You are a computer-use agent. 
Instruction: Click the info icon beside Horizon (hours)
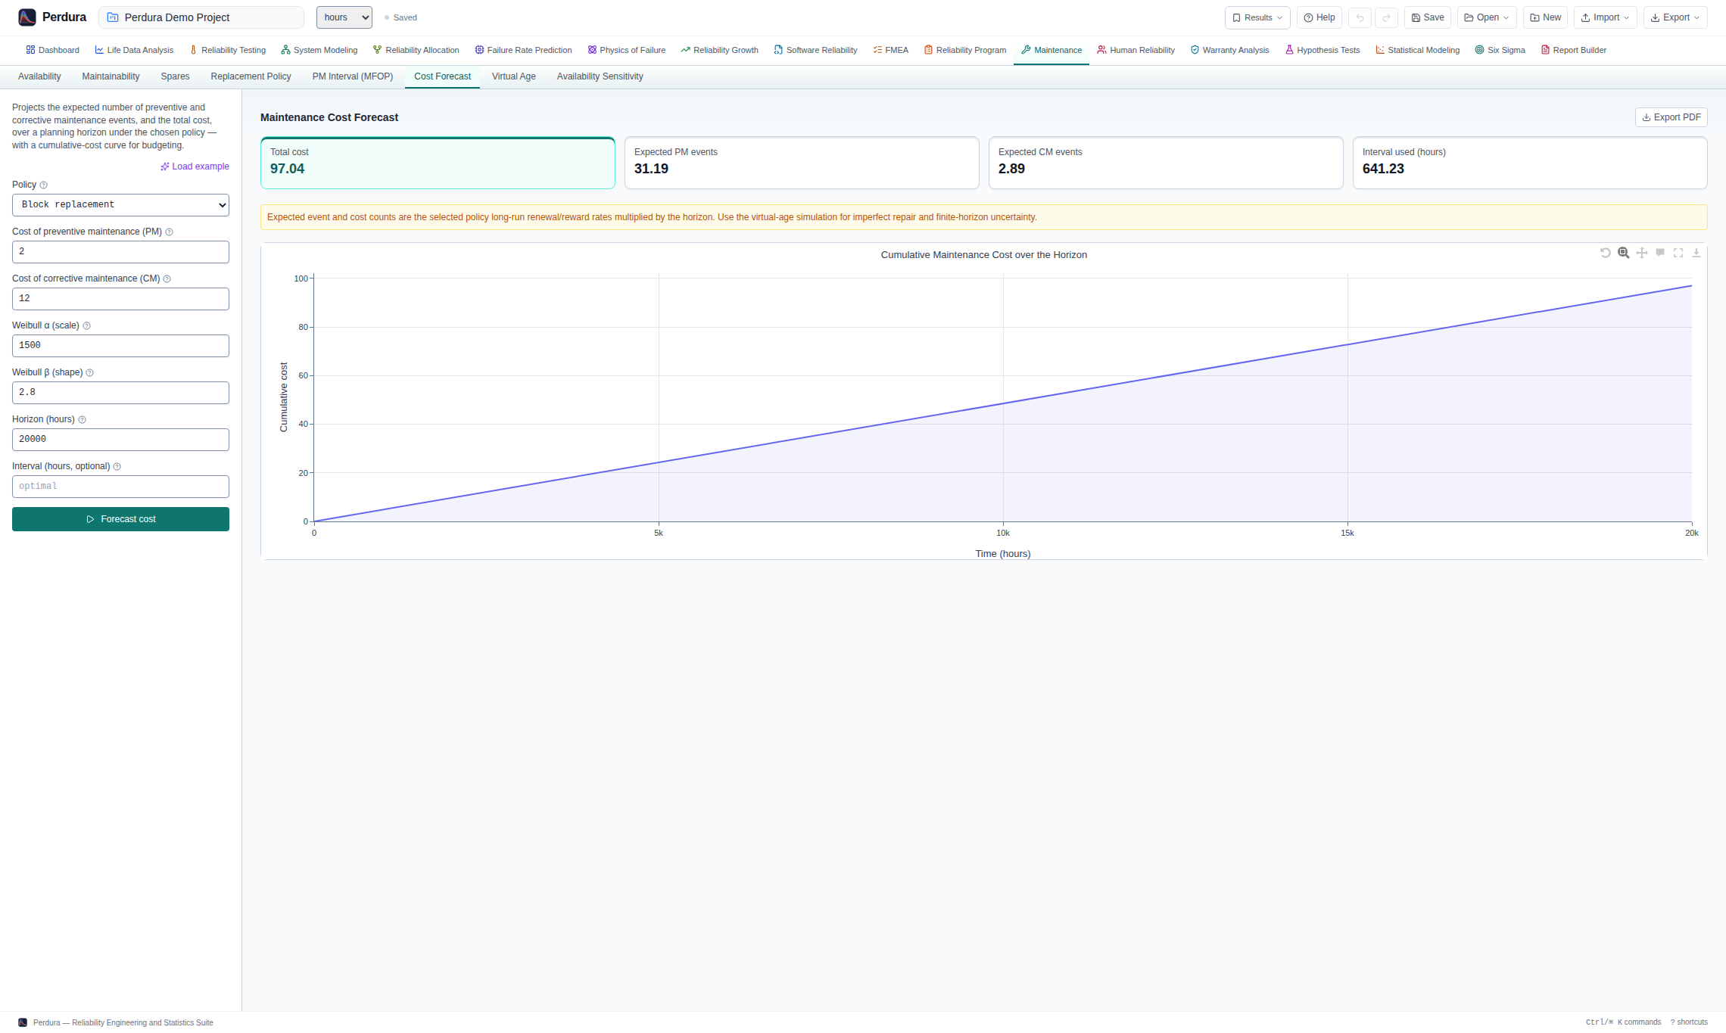tap(82, 420)
